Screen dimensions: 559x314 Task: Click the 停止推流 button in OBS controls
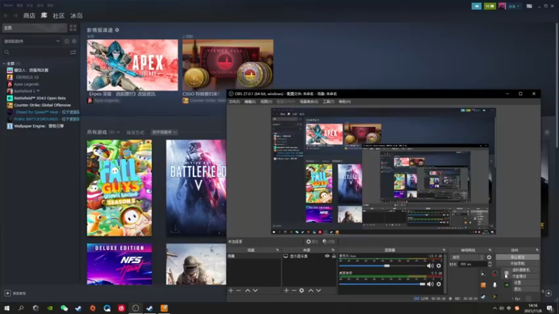[517, 257]
